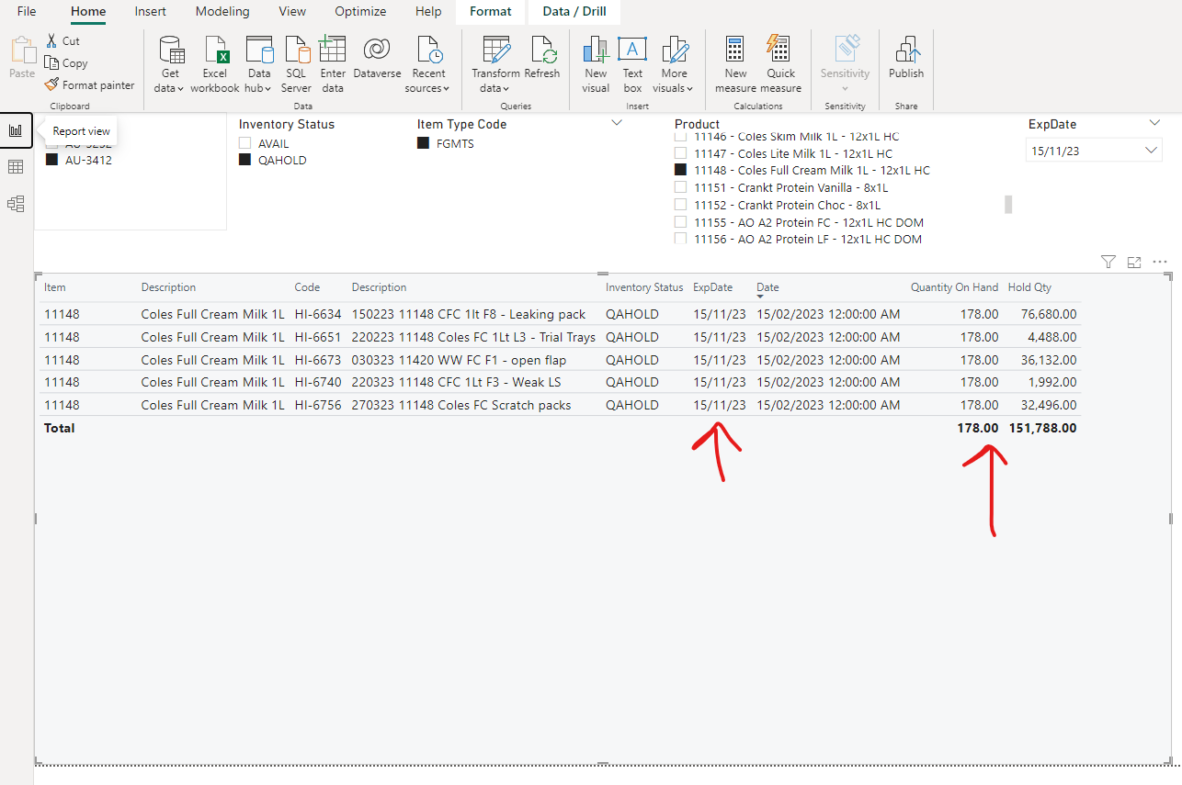Uncheck the AU-3412 checkbox
Viewport: 1182px width, 785px height.
51,160
